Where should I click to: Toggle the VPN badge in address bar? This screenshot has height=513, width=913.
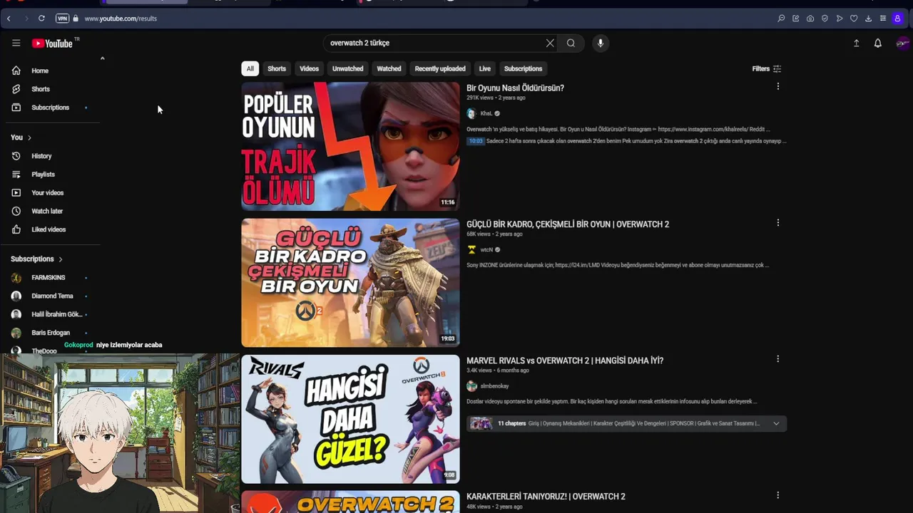tap(62, 19)
